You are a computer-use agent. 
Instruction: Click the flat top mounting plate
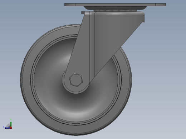click(115, 5)
